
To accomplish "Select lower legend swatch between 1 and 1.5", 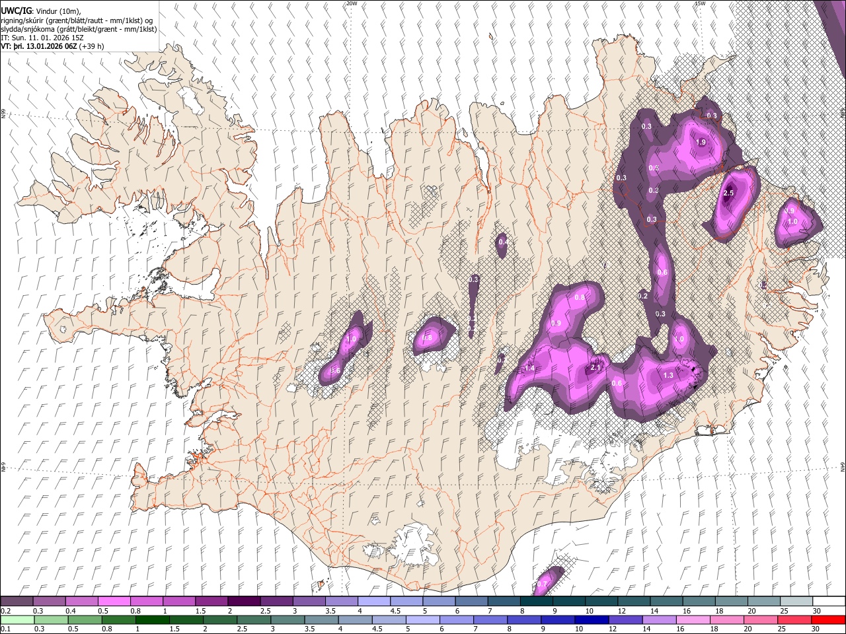I will [153, 619].
